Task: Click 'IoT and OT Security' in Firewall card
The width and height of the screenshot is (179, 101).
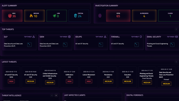Action: point(117,44)
